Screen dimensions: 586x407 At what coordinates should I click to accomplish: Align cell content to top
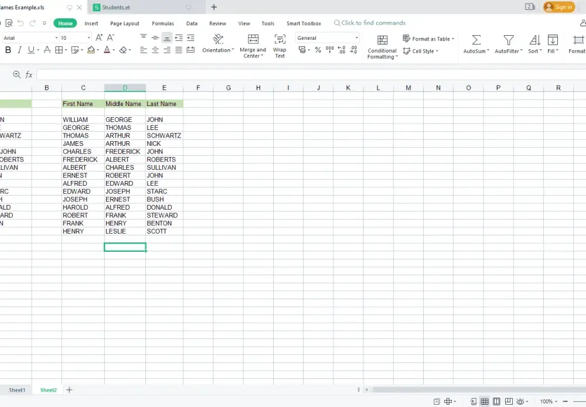pos(144,37)
